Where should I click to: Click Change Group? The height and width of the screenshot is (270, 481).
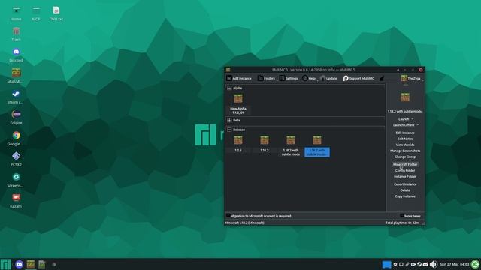[x=405, y=157]
